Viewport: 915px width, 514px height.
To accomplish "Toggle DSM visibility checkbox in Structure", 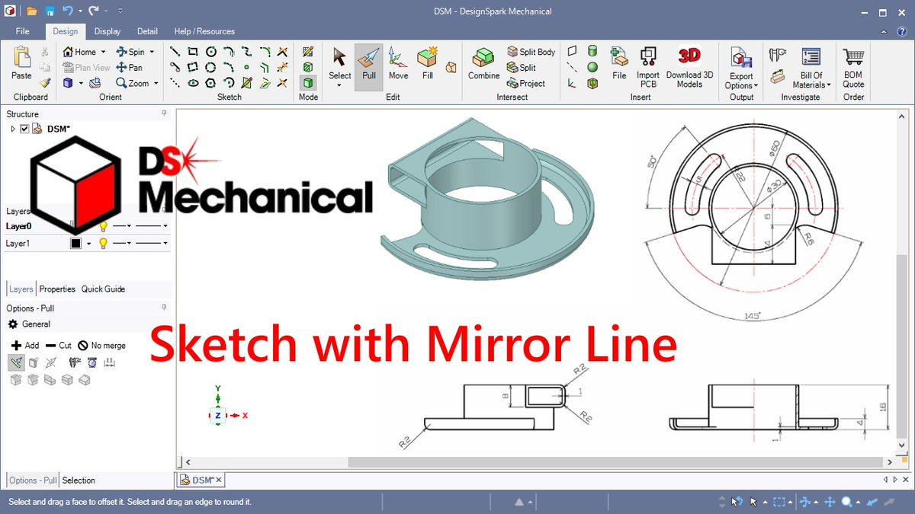I will click(24, 129).
